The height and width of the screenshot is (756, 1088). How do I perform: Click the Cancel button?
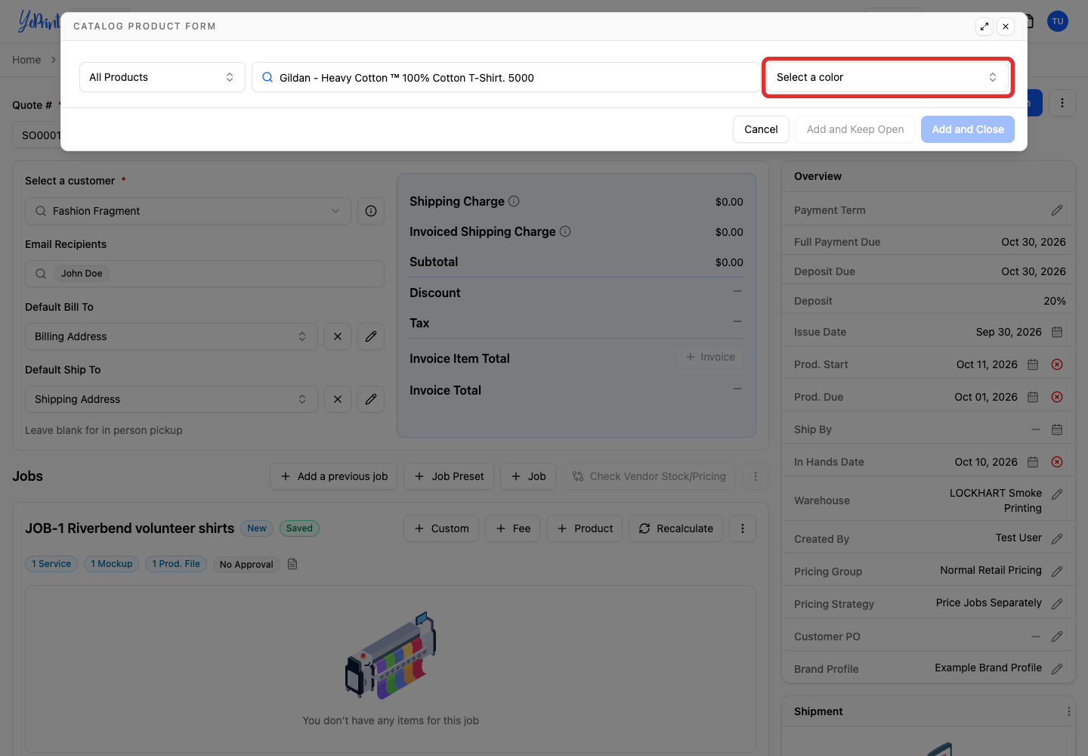pyautogui.click(x=761, y=129)
